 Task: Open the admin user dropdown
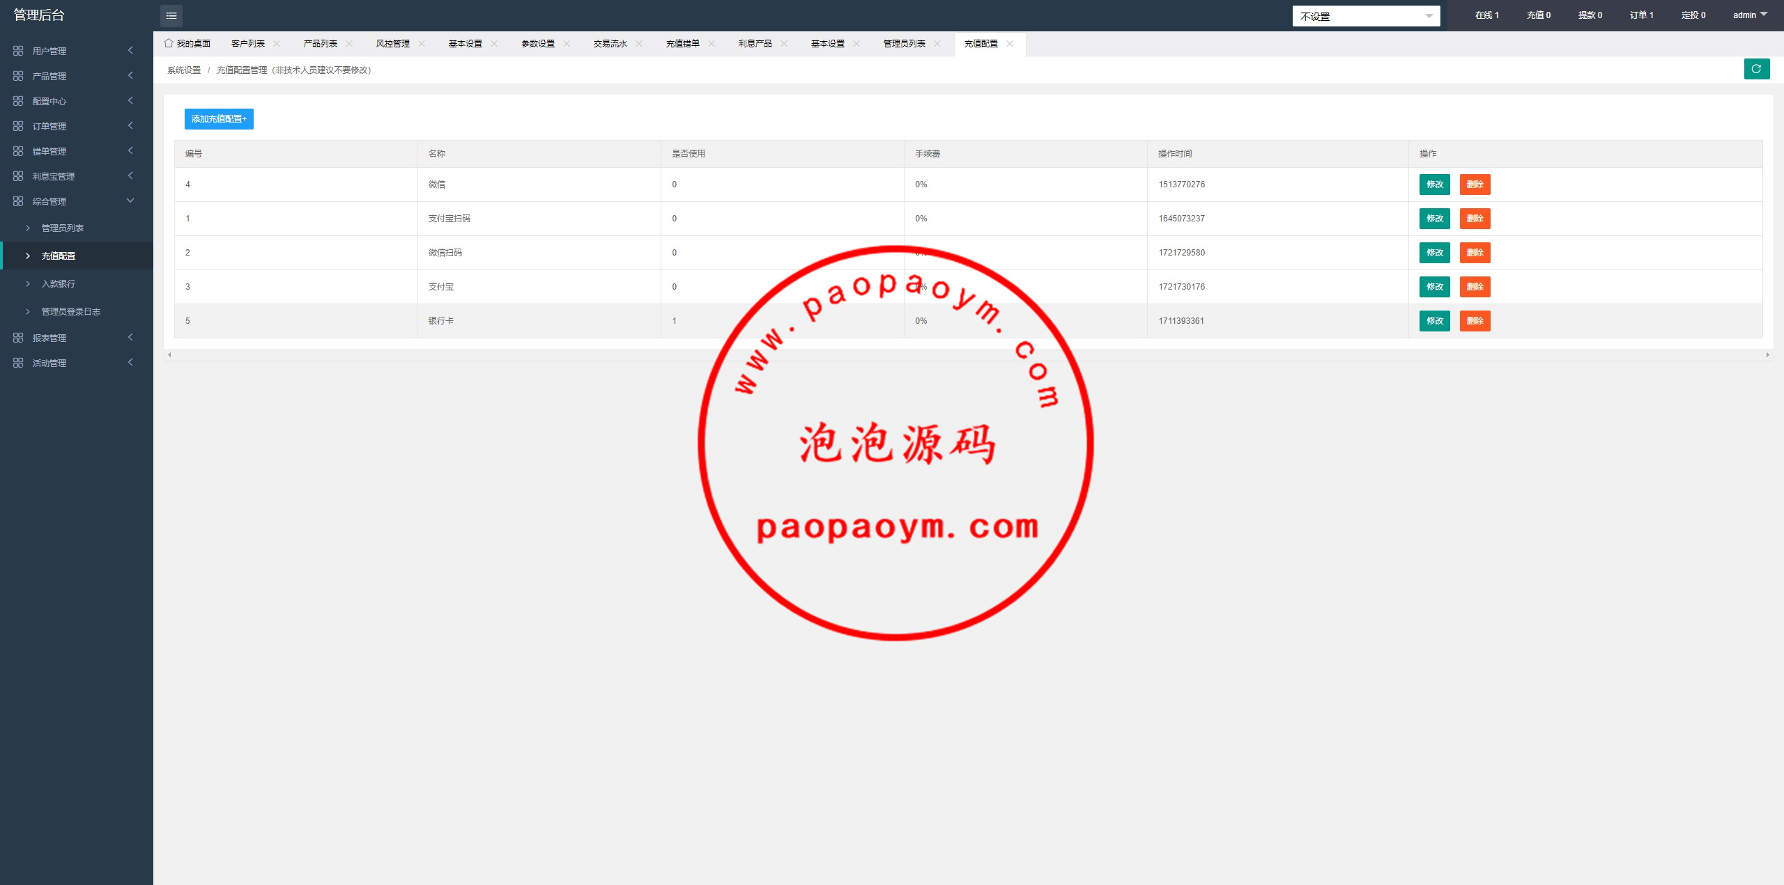point(1750,15)
